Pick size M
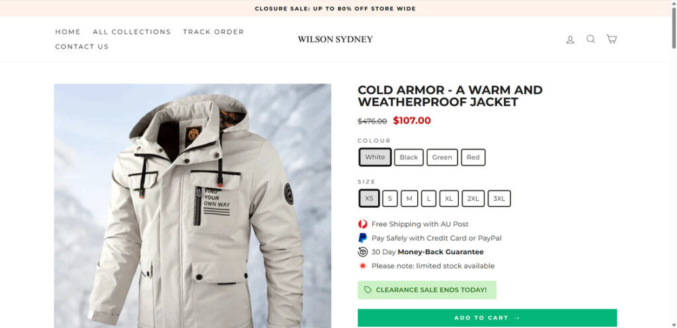 409,198
